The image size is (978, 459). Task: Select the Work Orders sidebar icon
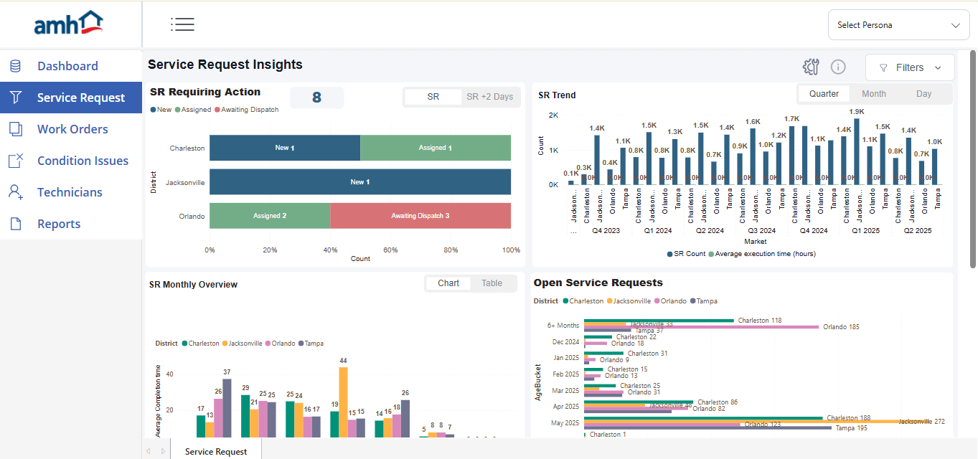[15, 129]
